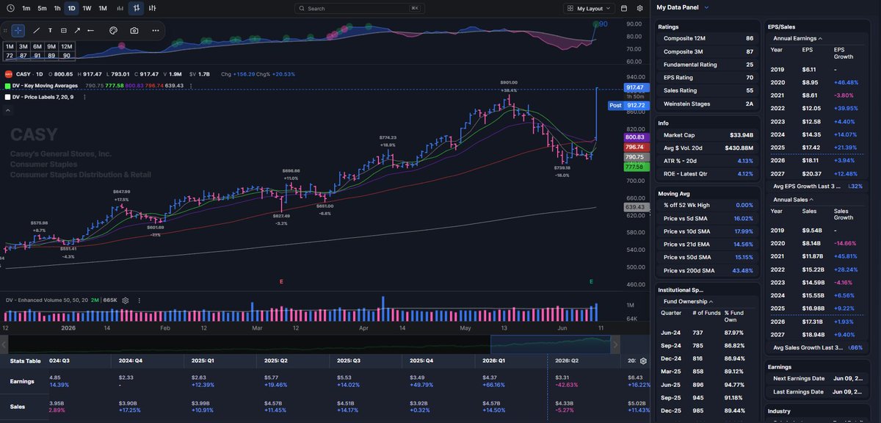Click the navigator highlighted range window

coord(551,344)
